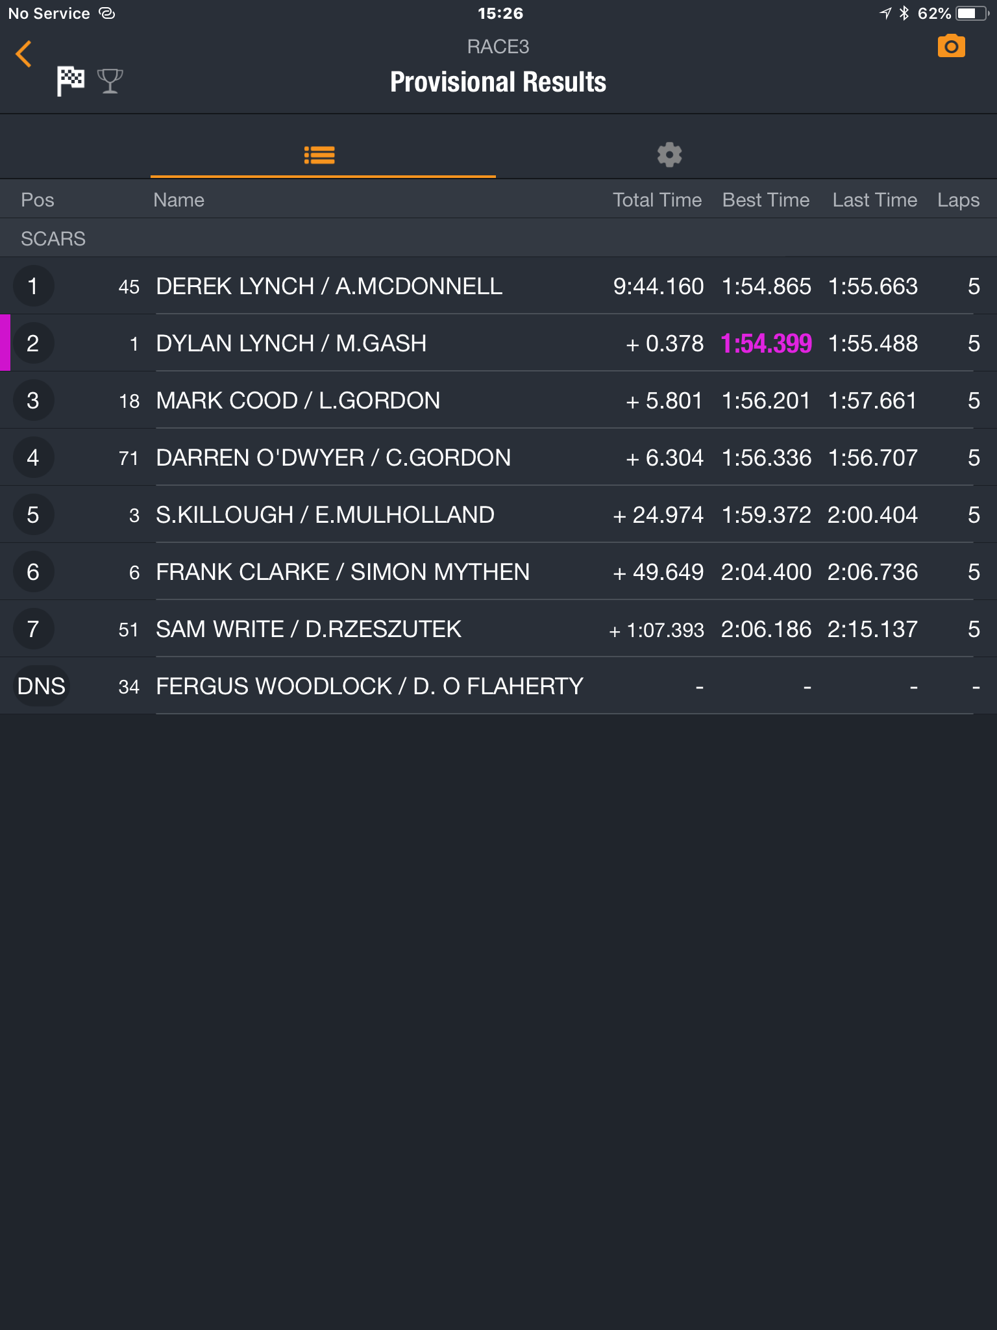Screen dimensions: 997x1330
Task: Open the trophy standings icon
Action: (x=110, y=81)
